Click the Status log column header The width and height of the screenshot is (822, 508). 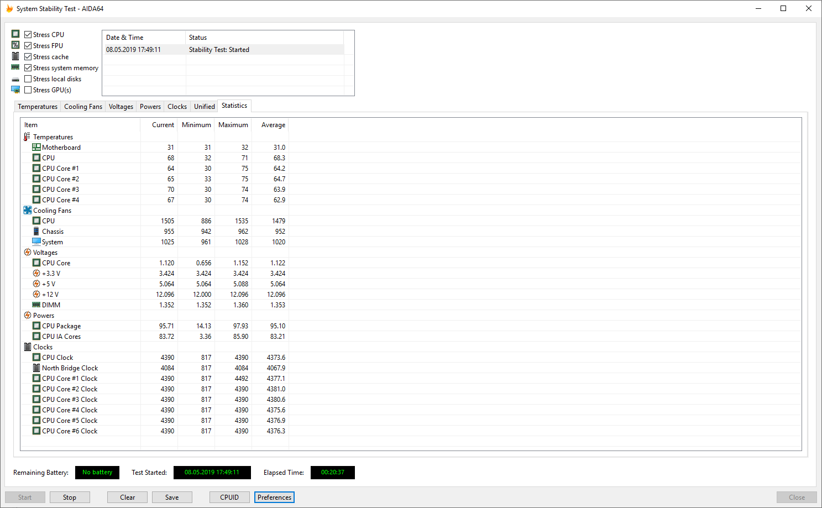coord(265,38)
